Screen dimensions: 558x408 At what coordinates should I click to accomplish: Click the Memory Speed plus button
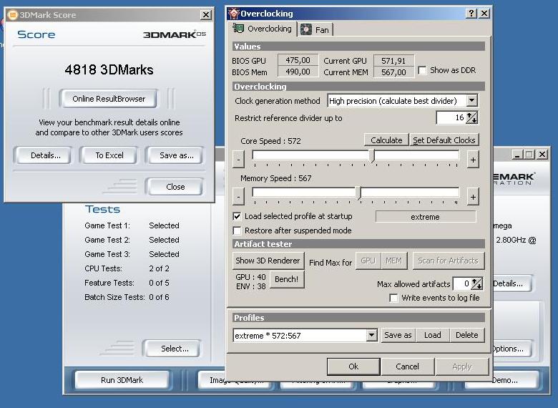(472, 196)
